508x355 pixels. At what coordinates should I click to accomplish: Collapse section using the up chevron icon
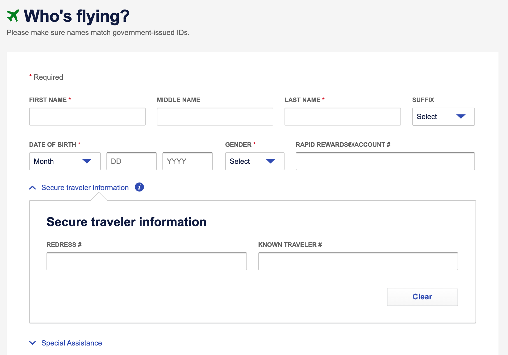click(32, 188)
